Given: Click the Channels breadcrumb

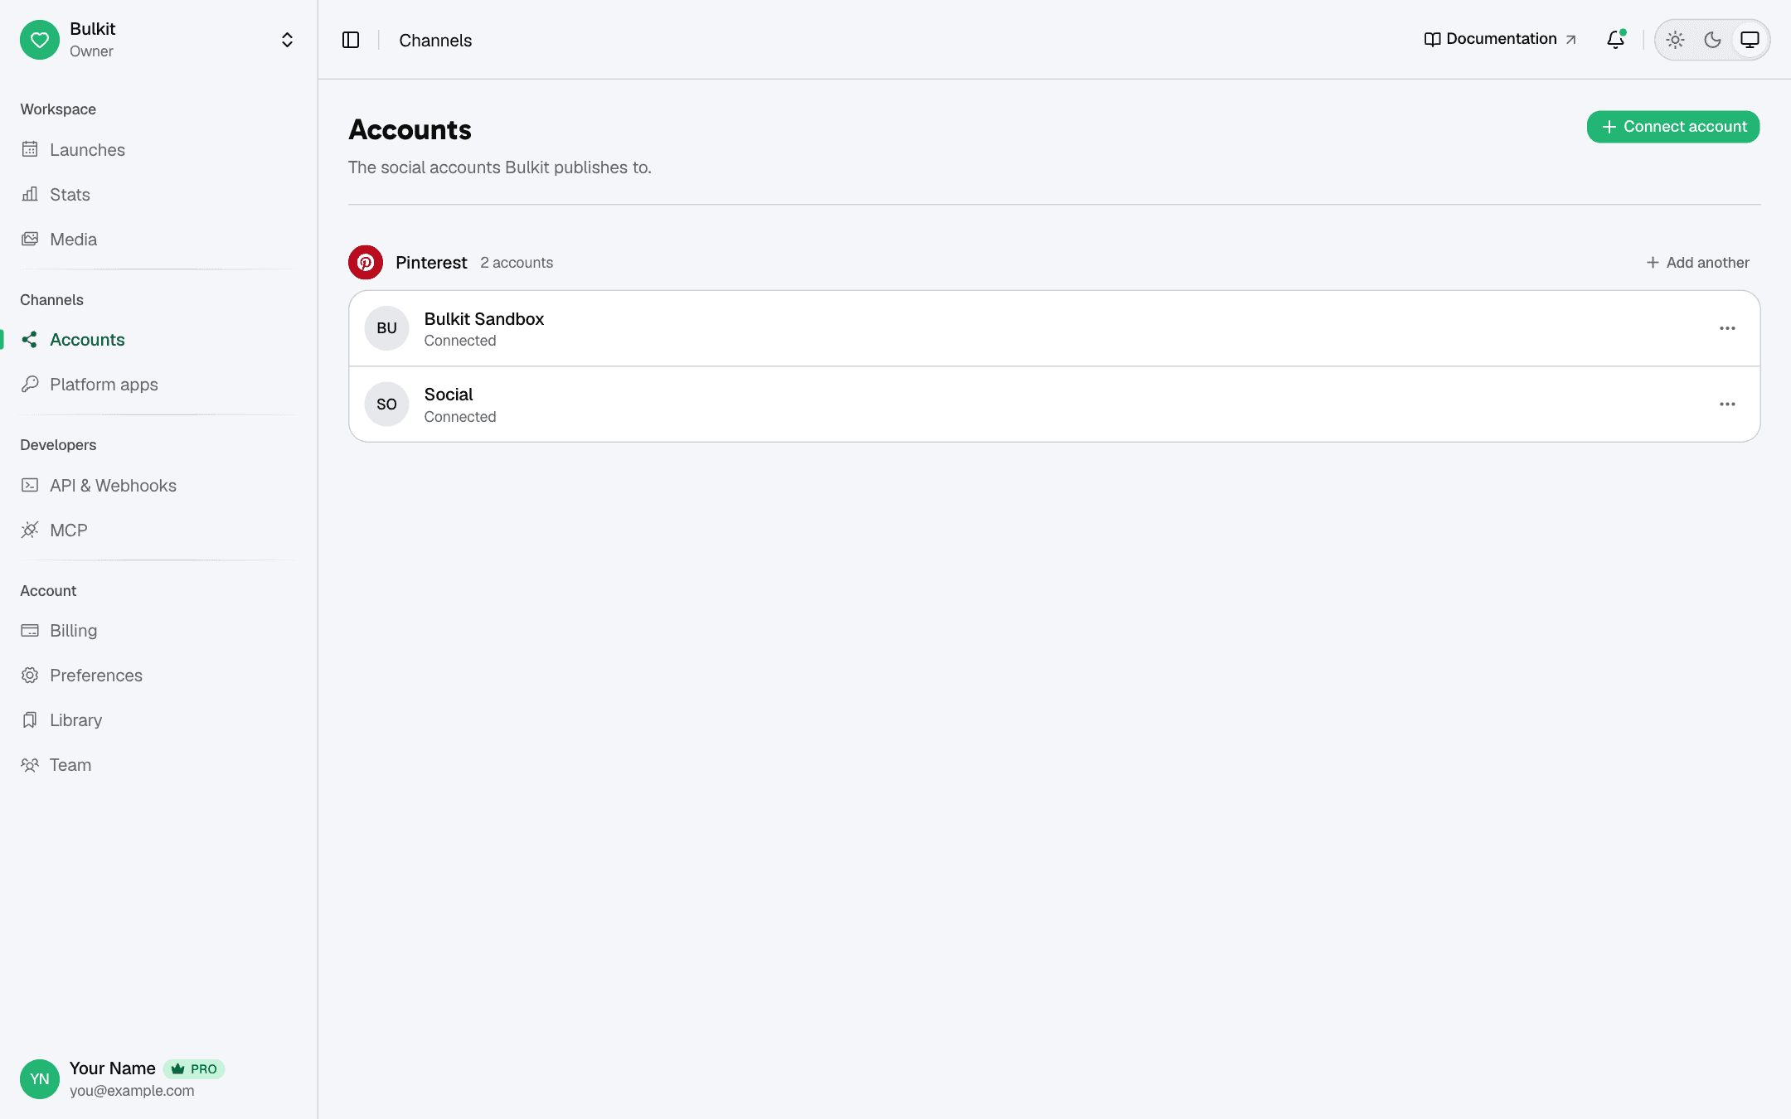Looking at the screenshot, I should click(435, 40).
